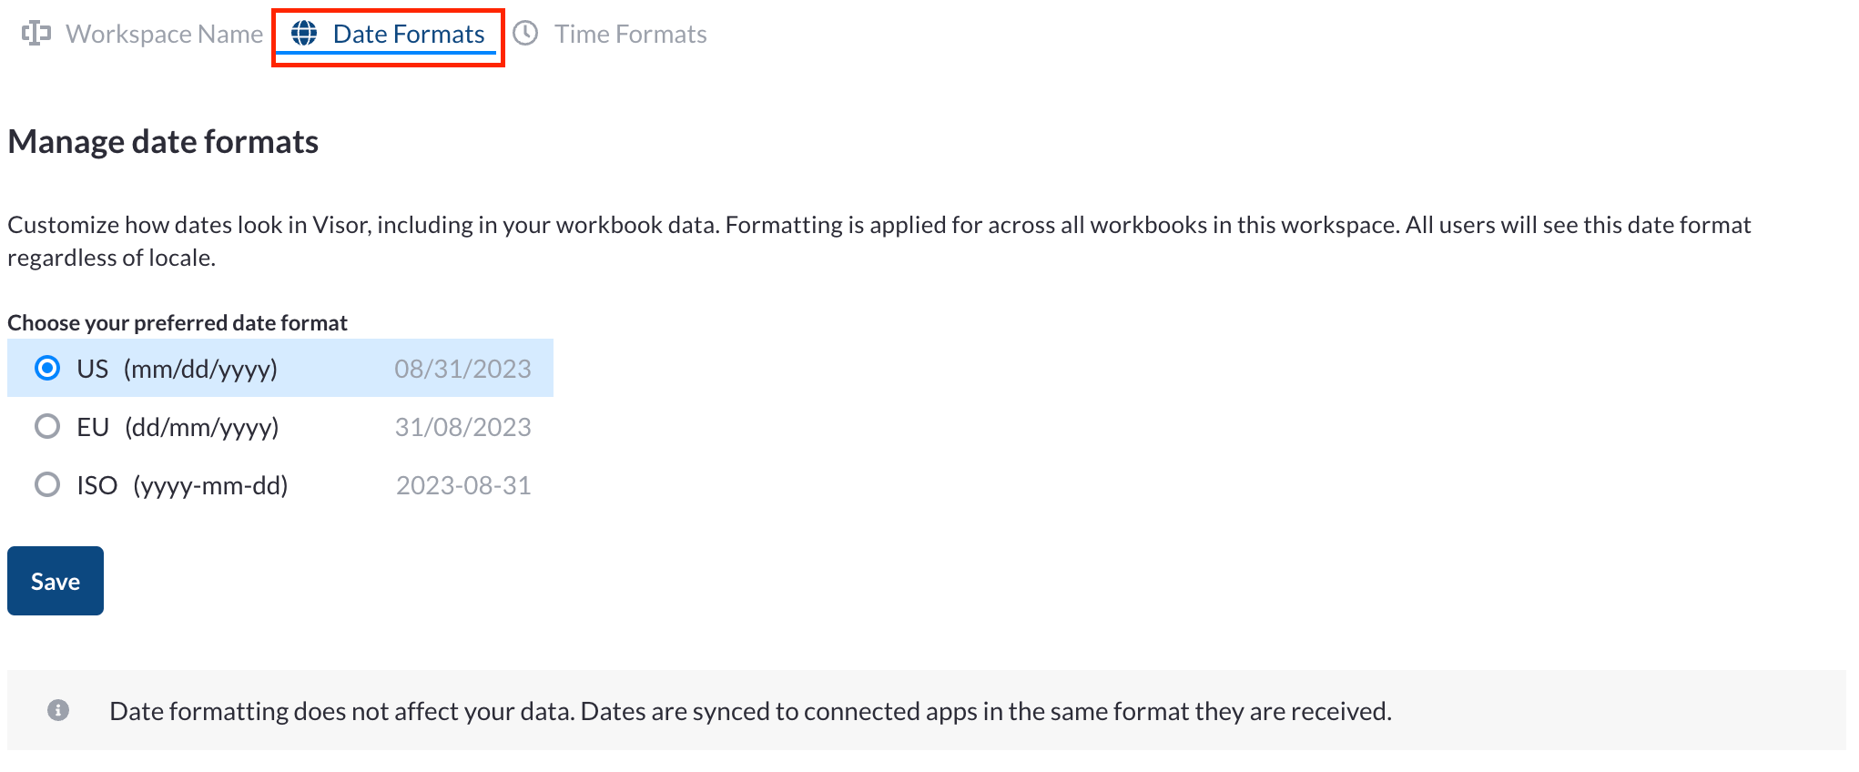Click the date formatting notice text
The image size is (1859, 772).
tap(752, 711)
